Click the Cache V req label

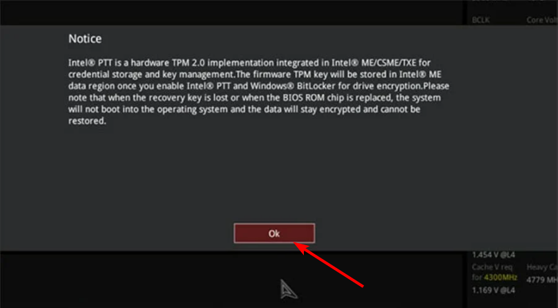(x=492, y=267)
